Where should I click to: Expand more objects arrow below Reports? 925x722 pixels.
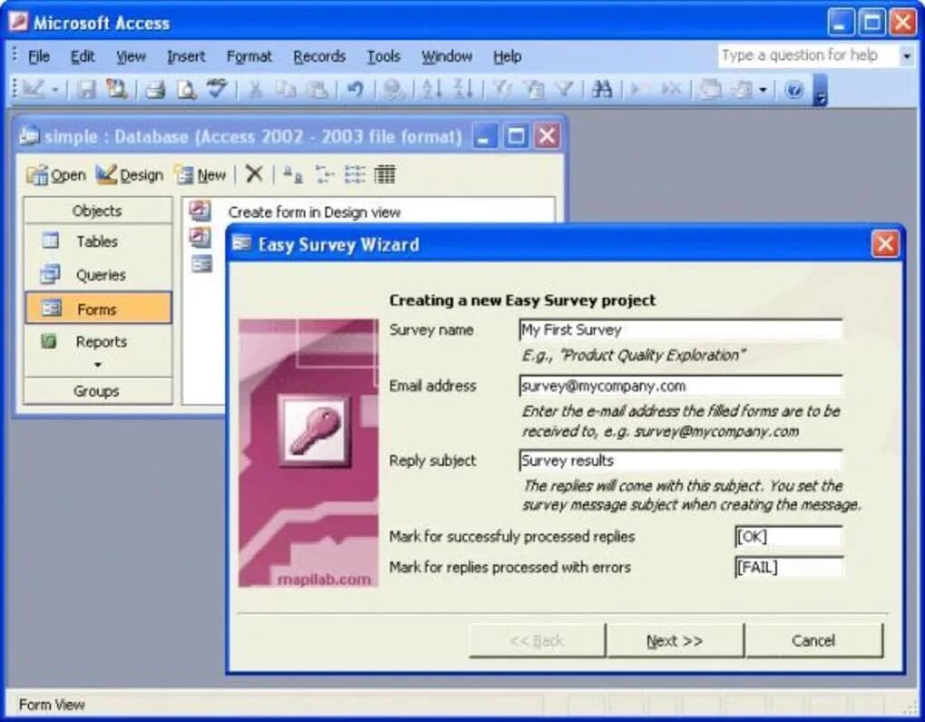[98, 366]
